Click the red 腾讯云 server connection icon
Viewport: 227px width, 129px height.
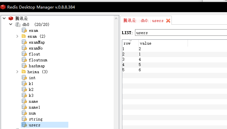point(11,18)
